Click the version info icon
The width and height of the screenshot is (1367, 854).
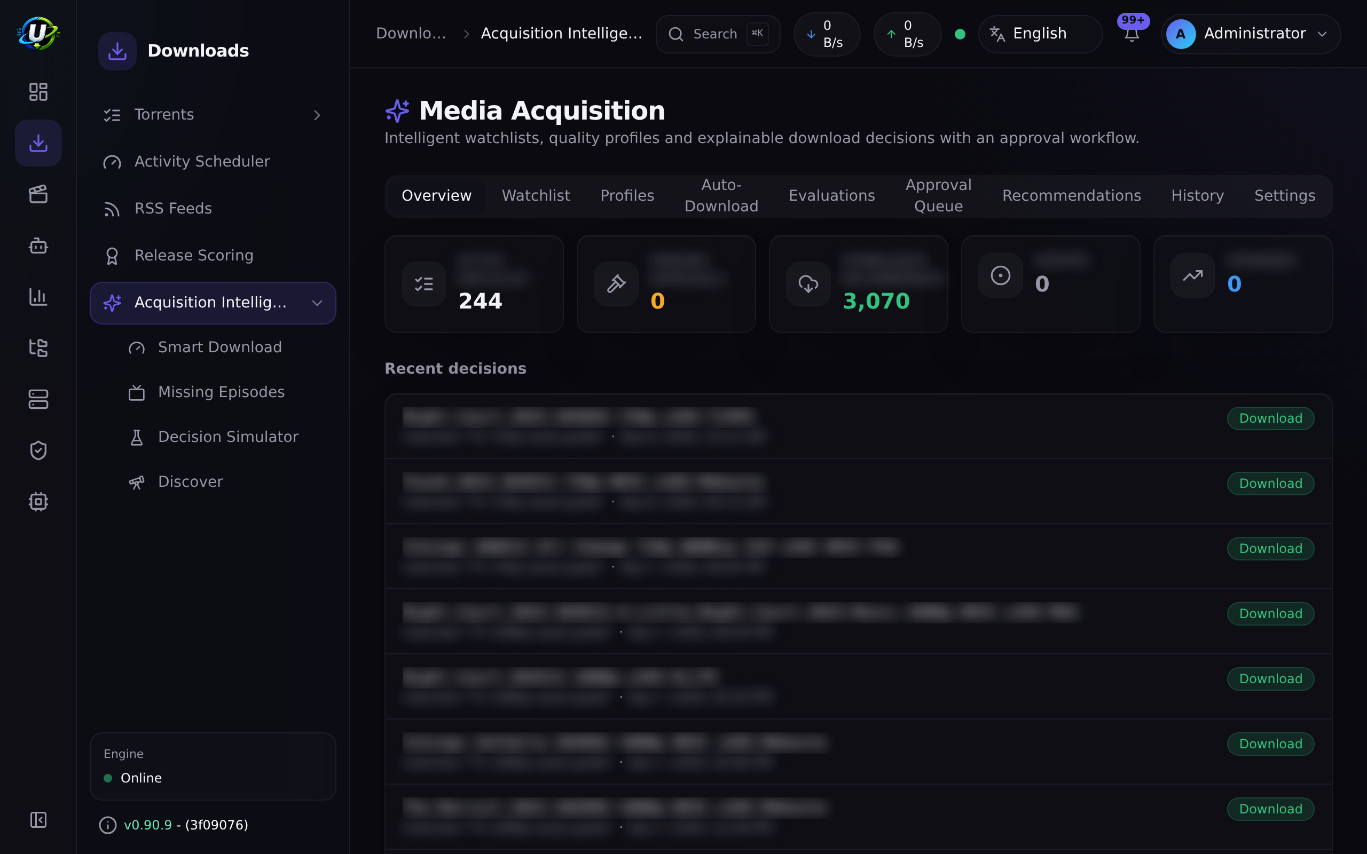107,825
